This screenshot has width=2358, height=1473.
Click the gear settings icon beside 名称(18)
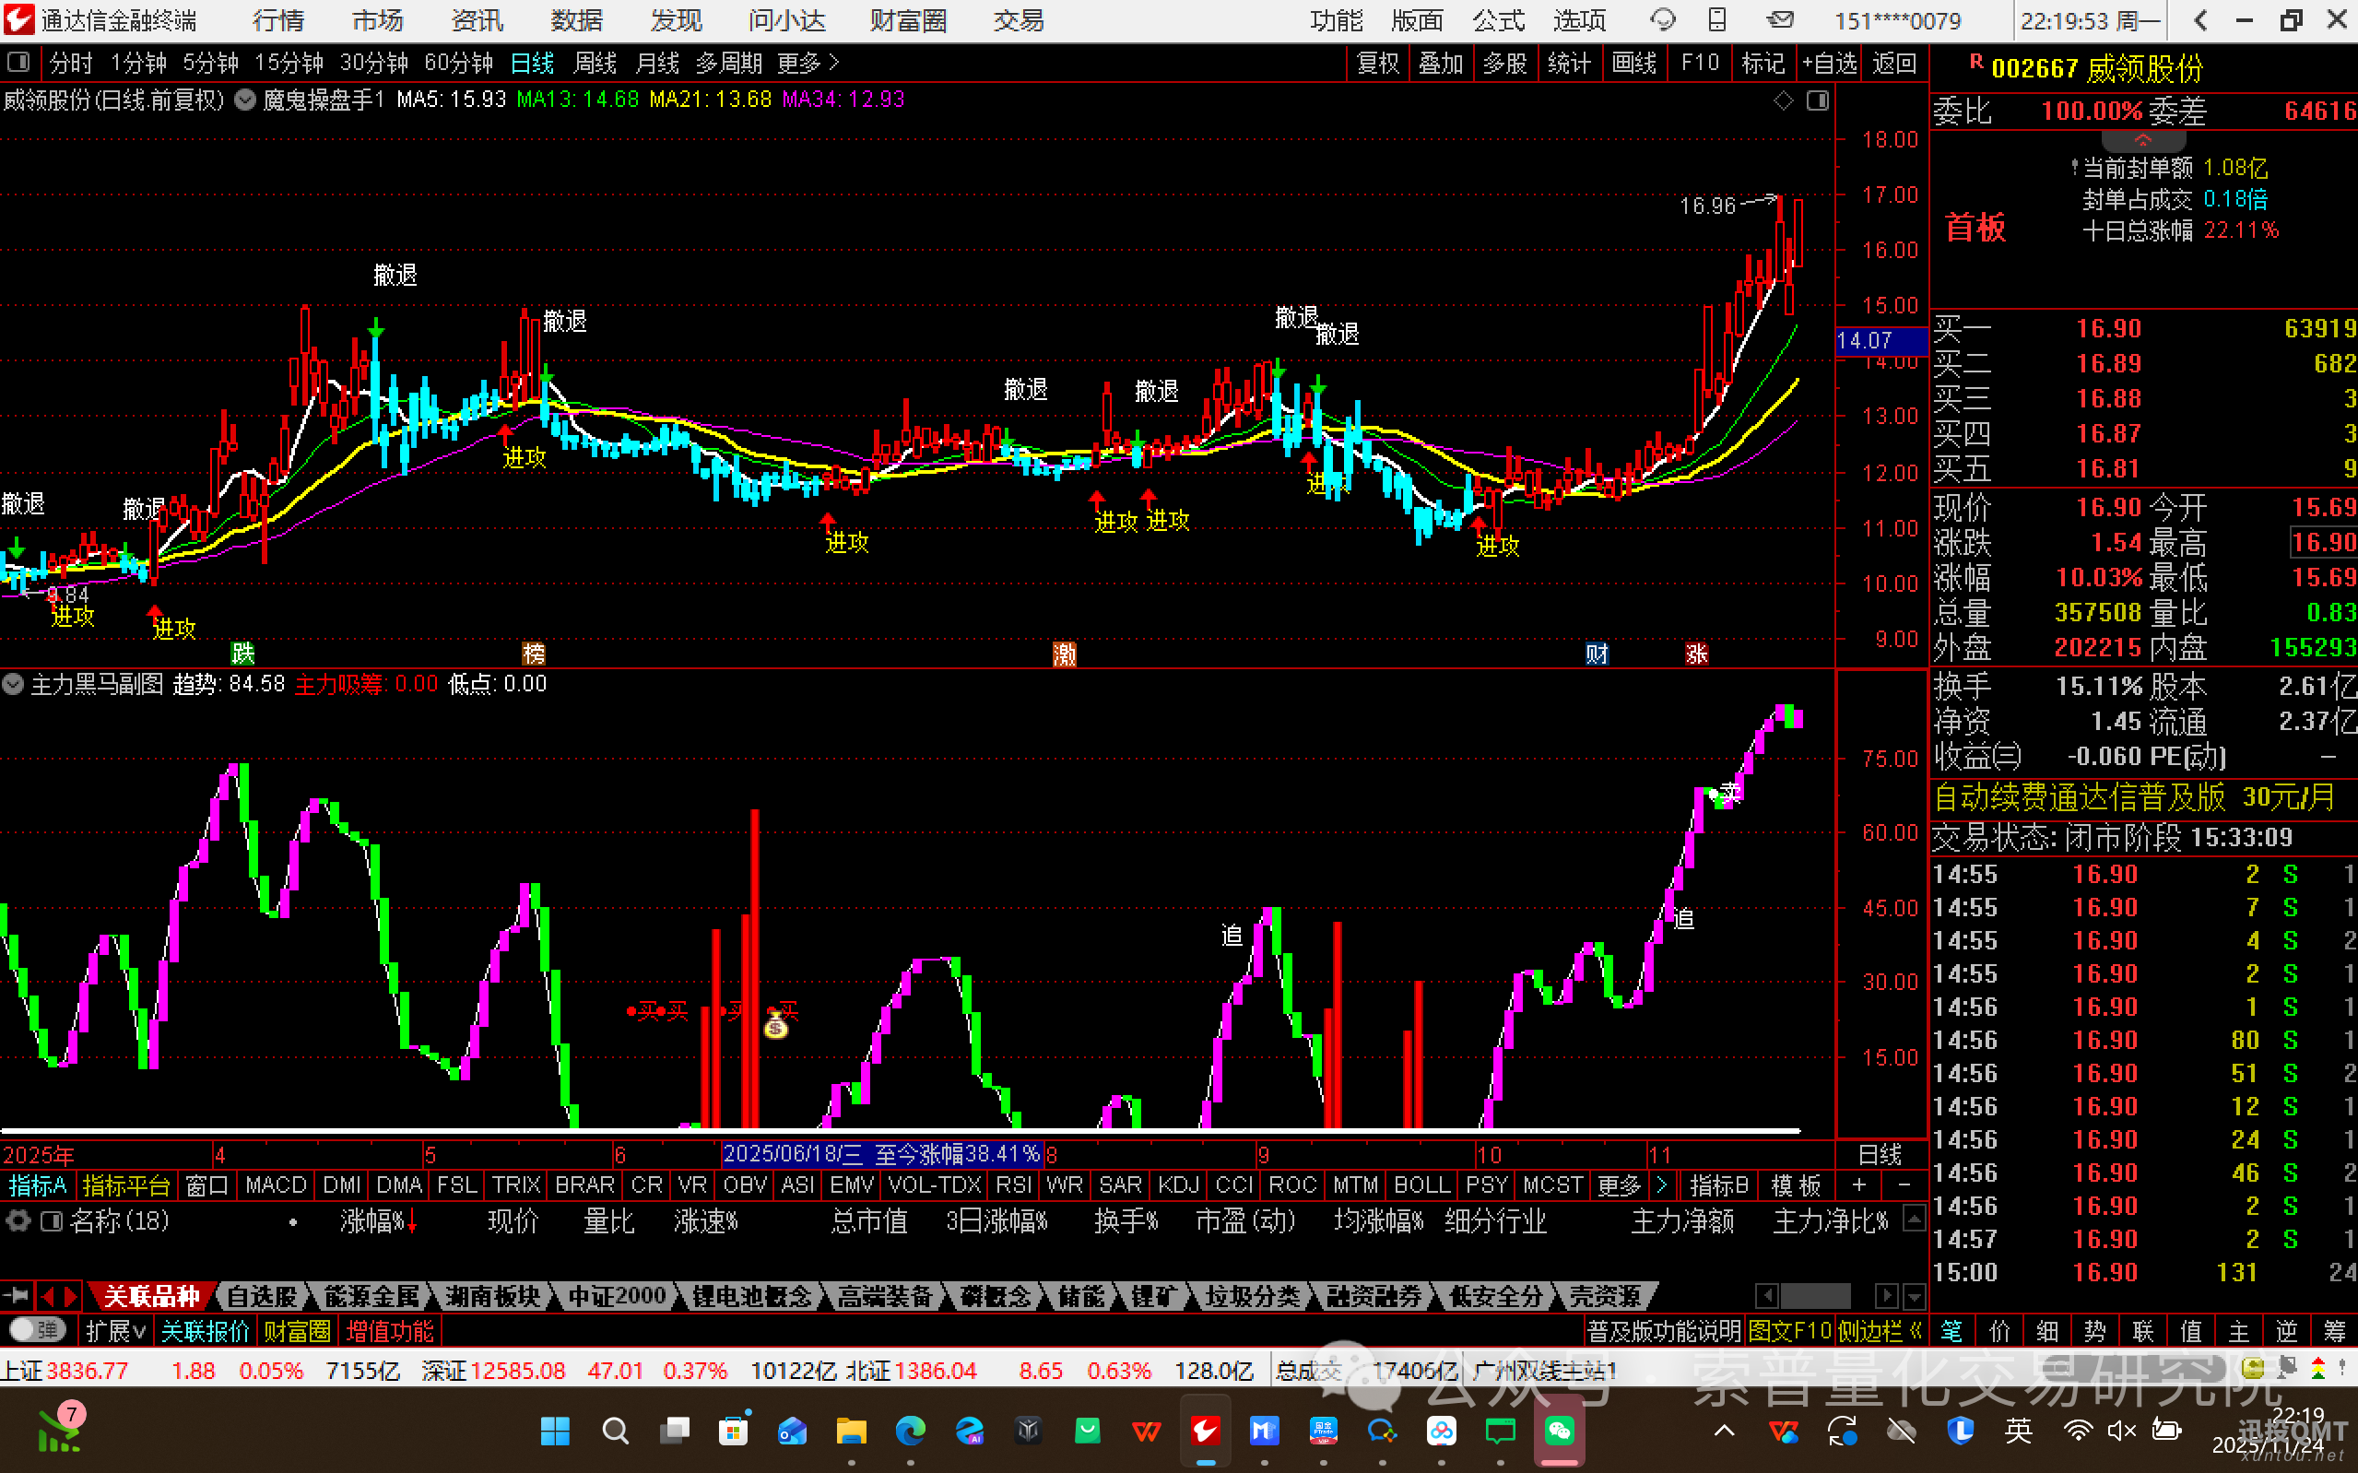(18, 1220)
